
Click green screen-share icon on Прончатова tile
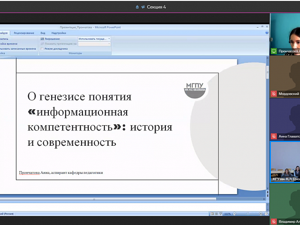click(x=274, y=51)
